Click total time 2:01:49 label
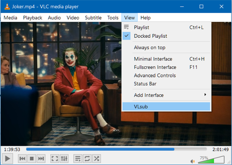 tap(221, 149)
